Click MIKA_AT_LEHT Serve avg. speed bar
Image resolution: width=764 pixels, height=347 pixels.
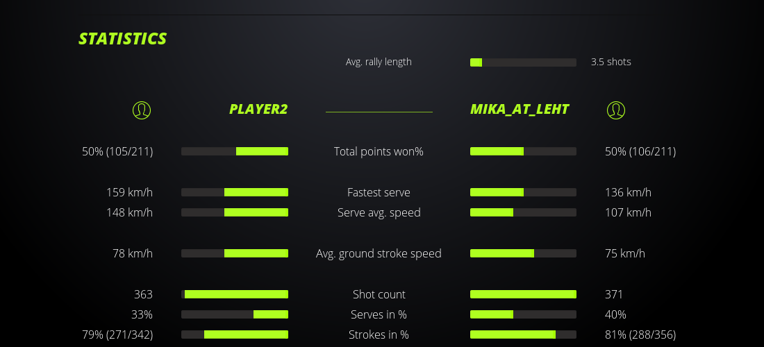click(523, 212)
